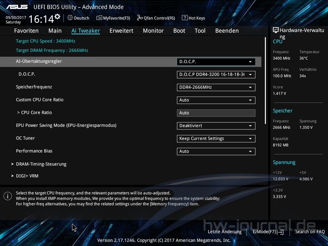
Task: Click the +3.3V reading 3.335 V
Action: 279,197
